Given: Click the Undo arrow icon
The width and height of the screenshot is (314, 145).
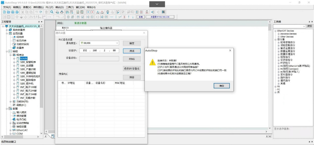Looking at the screenshot, I should pos(37,12).
